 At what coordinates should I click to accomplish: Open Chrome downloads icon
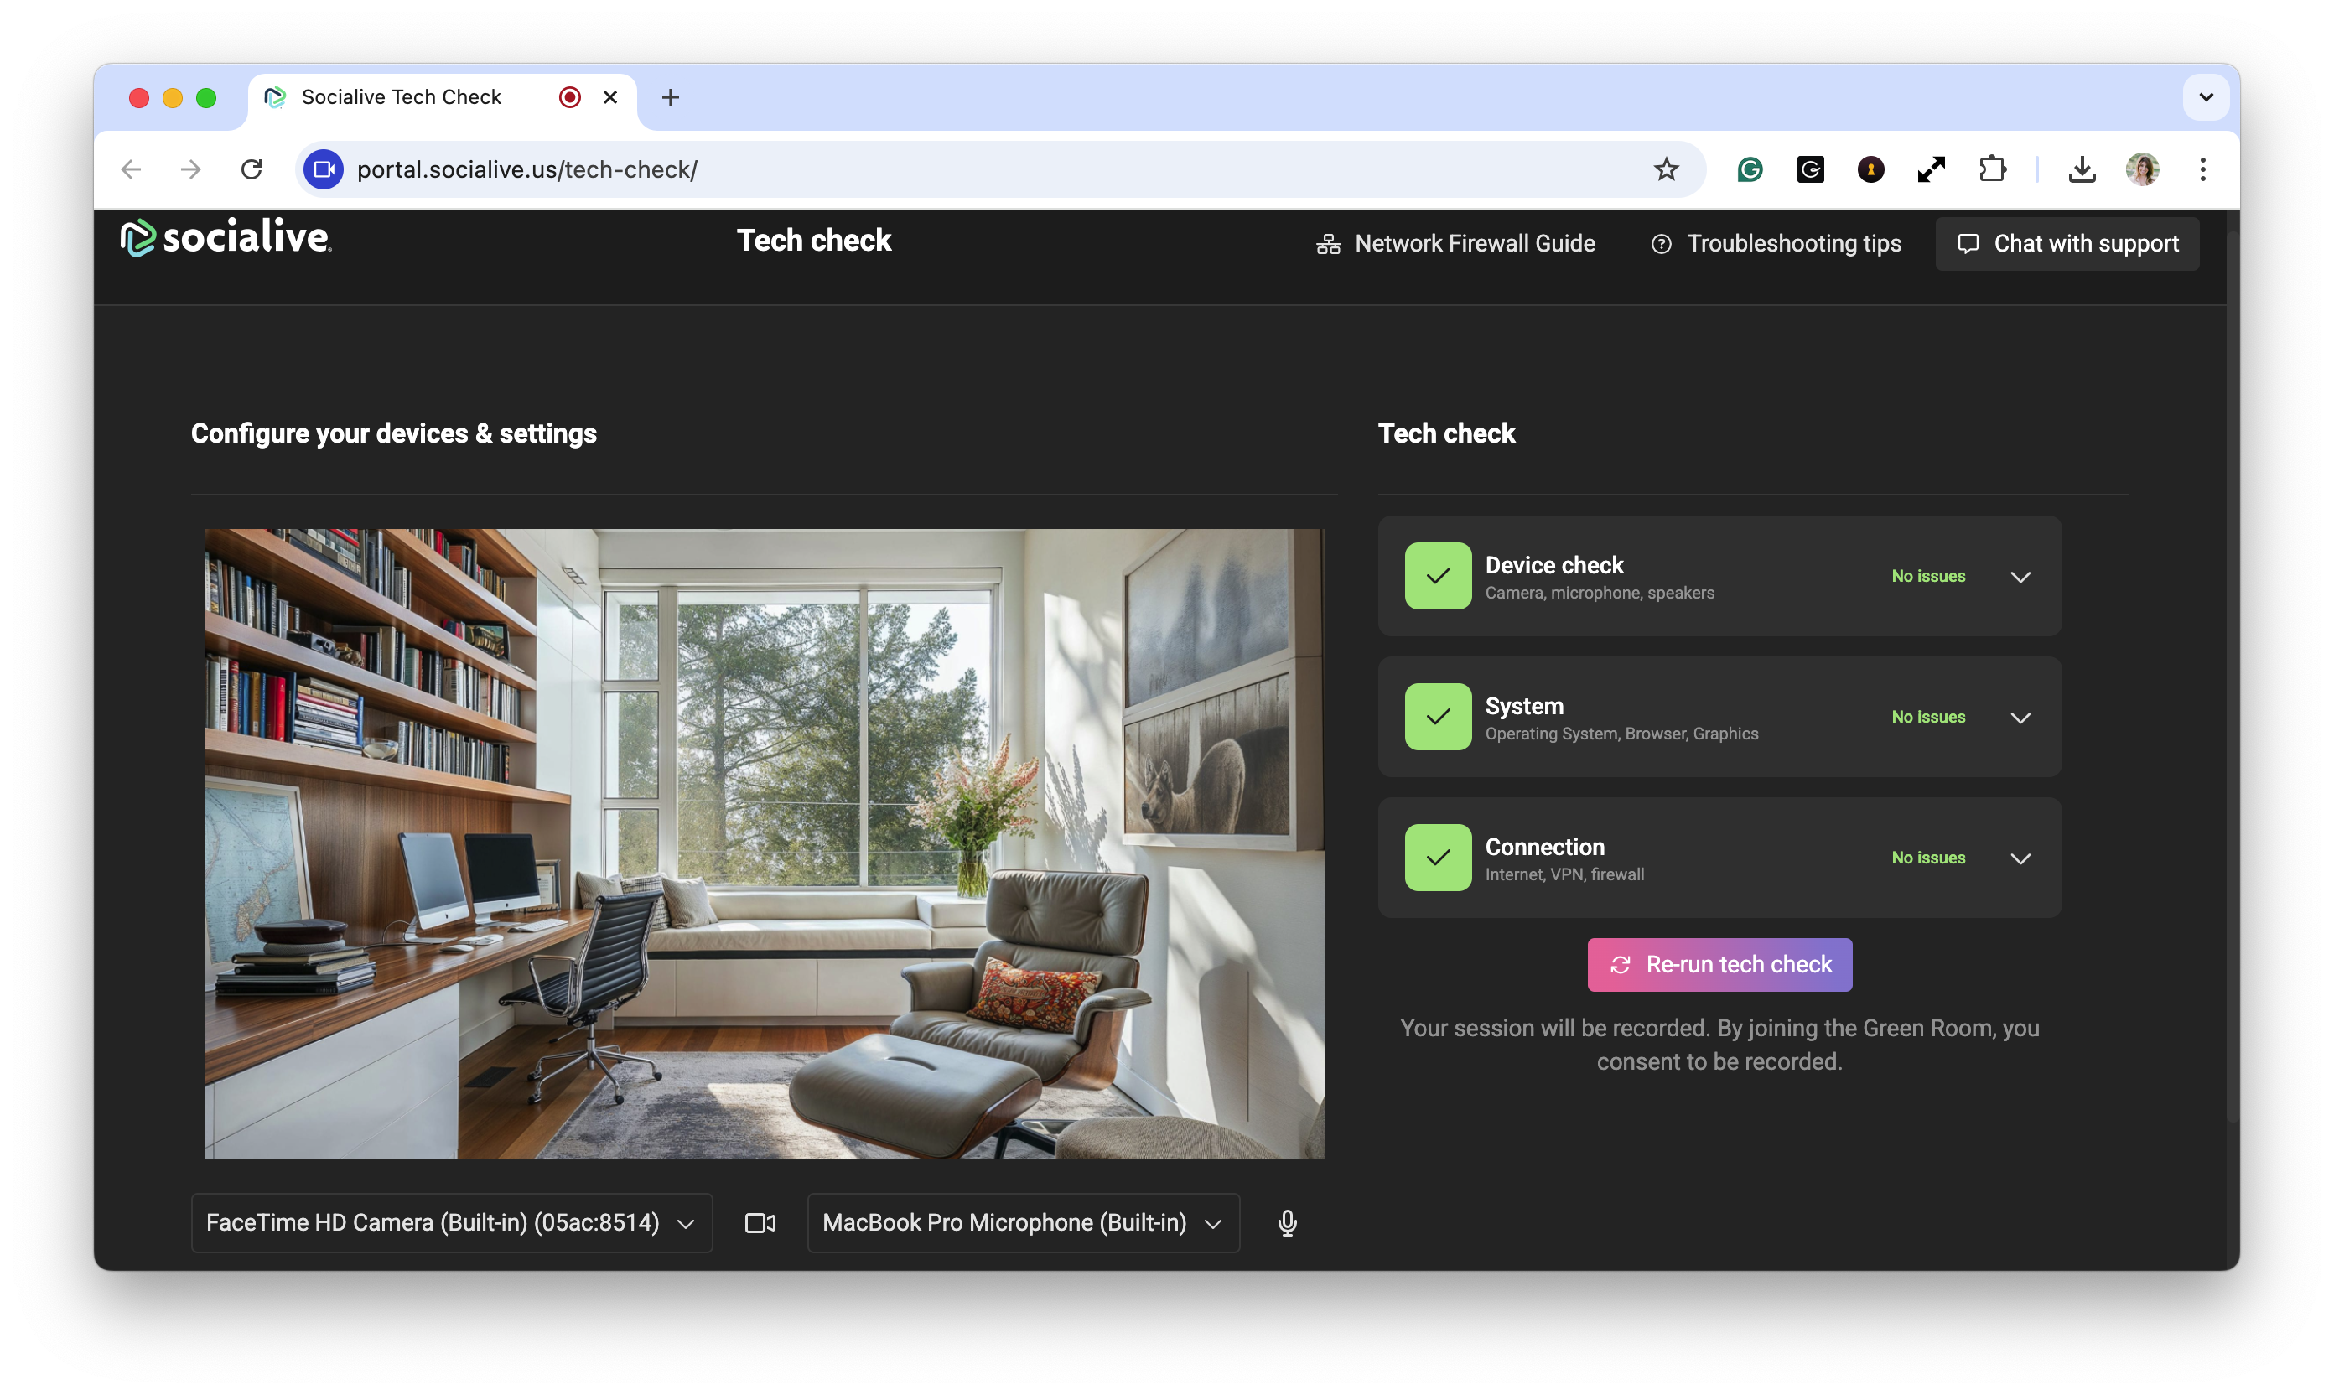(x=2082, y=169)
